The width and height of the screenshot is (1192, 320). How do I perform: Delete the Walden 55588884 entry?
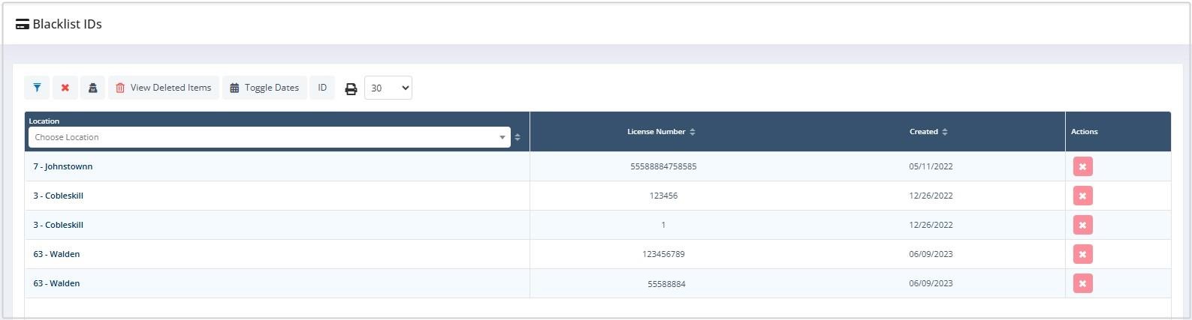coord(1082,283)
